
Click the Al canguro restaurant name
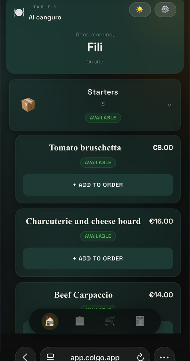pyautogui.click(x=45, y=18)
